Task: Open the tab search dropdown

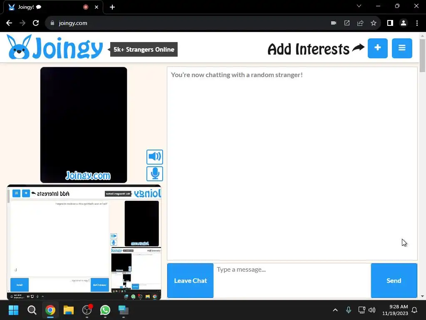Action: point(359,6)
